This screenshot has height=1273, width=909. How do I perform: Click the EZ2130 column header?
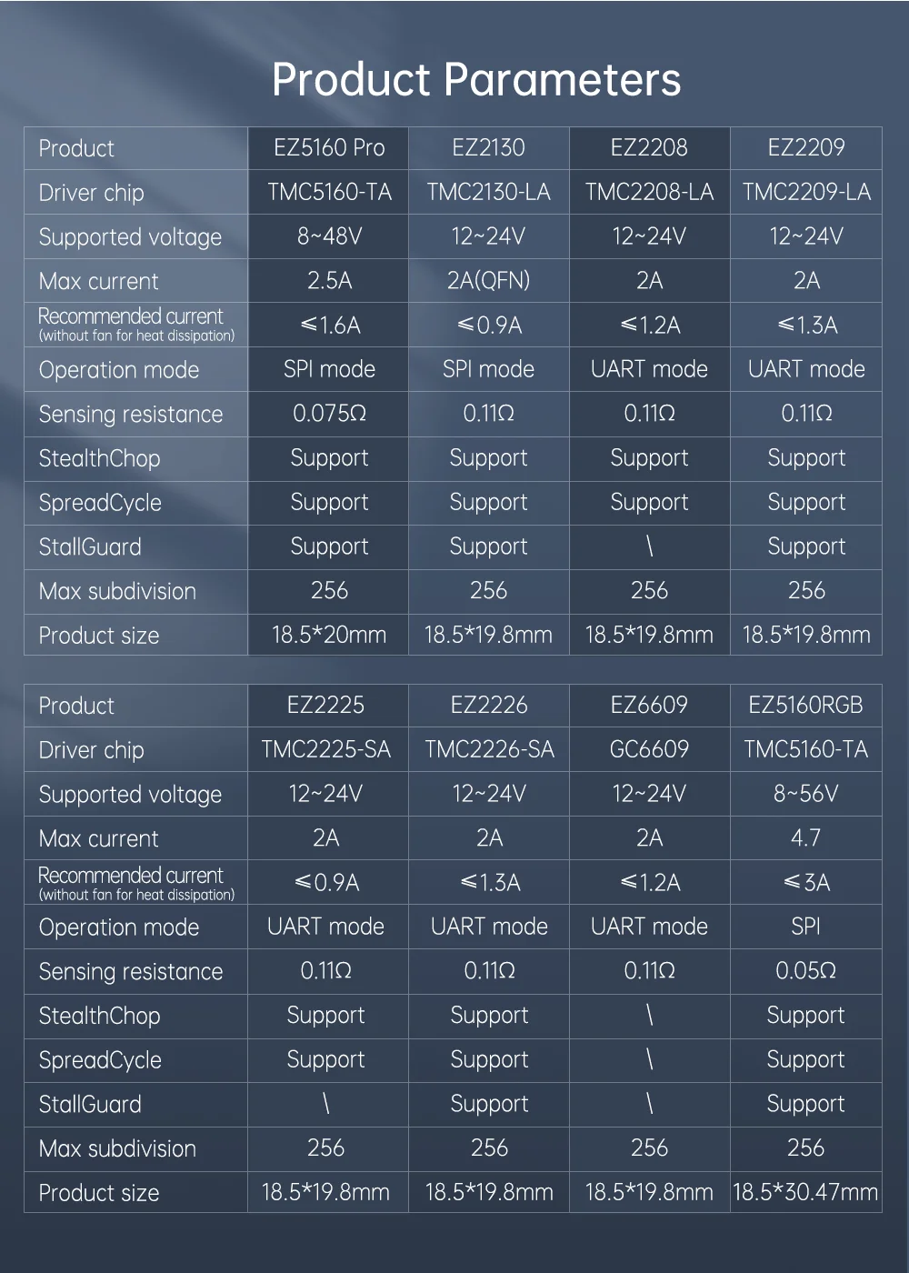[x=488, y=147]
